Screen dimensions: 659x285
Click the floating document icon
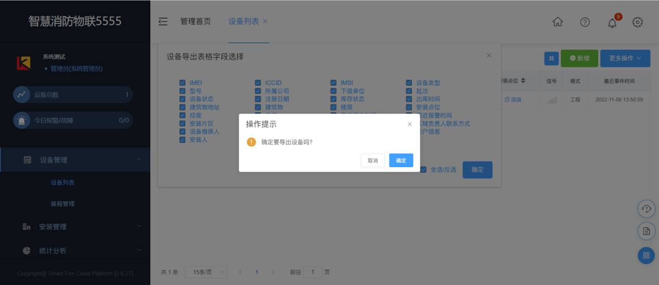point(647,232)
